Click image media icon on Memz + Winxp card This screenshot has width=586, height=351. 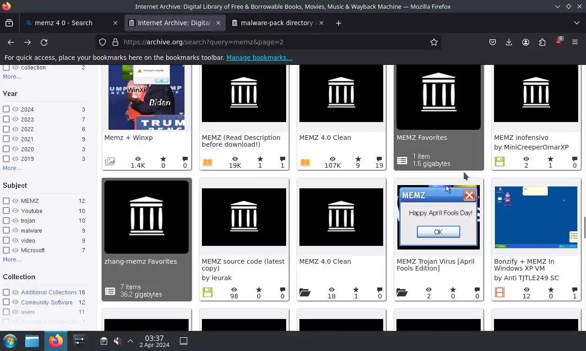click(x=110, y=161)
